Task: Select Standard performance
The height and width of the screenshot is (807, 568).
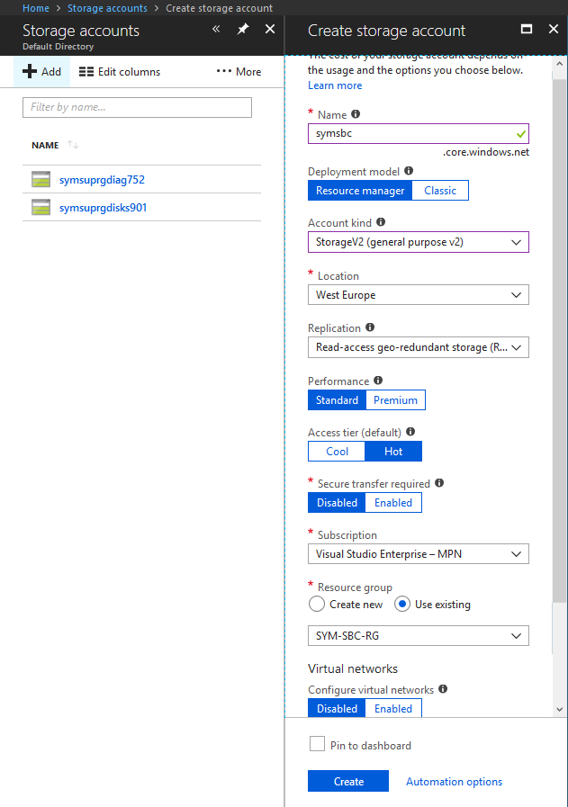Action: 337,399
